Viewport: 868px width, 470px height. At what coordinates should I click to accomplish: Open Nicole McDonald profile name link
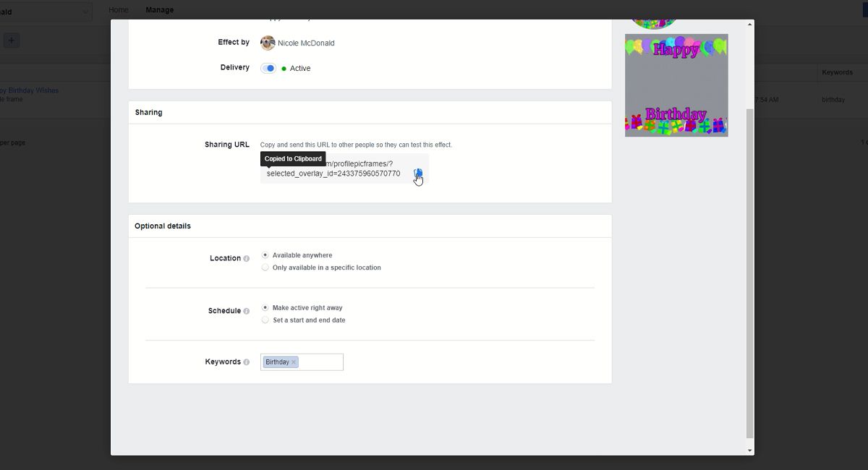pyautogui.click(x=306, y=43)
